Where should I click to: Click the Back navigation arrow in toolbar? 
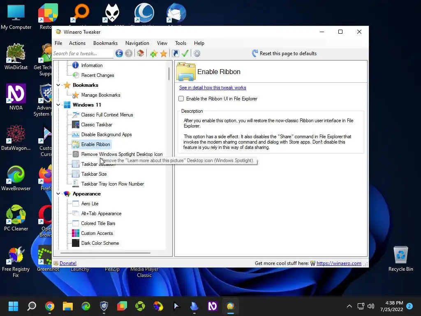tap(119, 53)
